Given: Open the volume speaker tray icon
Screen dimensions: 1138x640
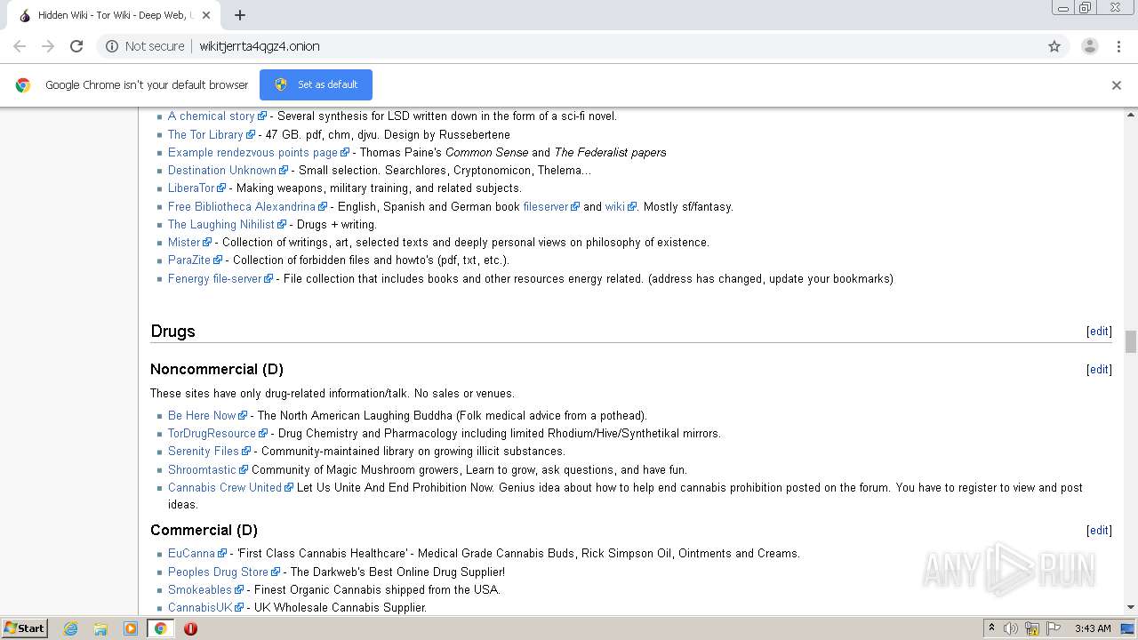Looking at the screenshot, I should pos(1011,628).
